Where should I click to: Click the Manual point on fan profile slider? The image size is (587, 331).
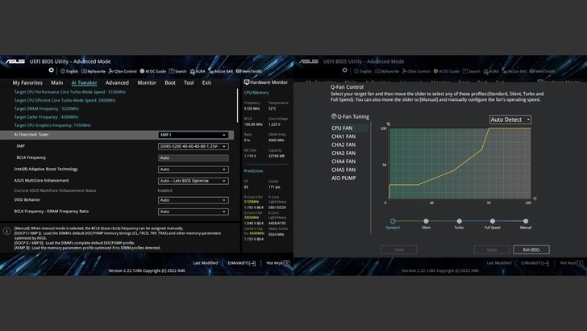click(526, 220)
